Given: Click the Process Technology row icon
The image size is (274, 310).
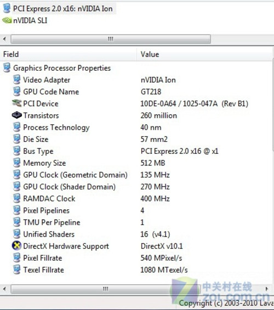Looking at the screenshot, I should (x=16, y=127).
